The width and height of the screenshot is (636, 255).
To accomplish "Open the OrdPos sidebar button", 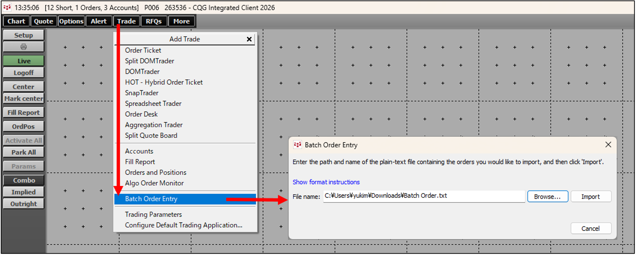I will tap(24, 126).
